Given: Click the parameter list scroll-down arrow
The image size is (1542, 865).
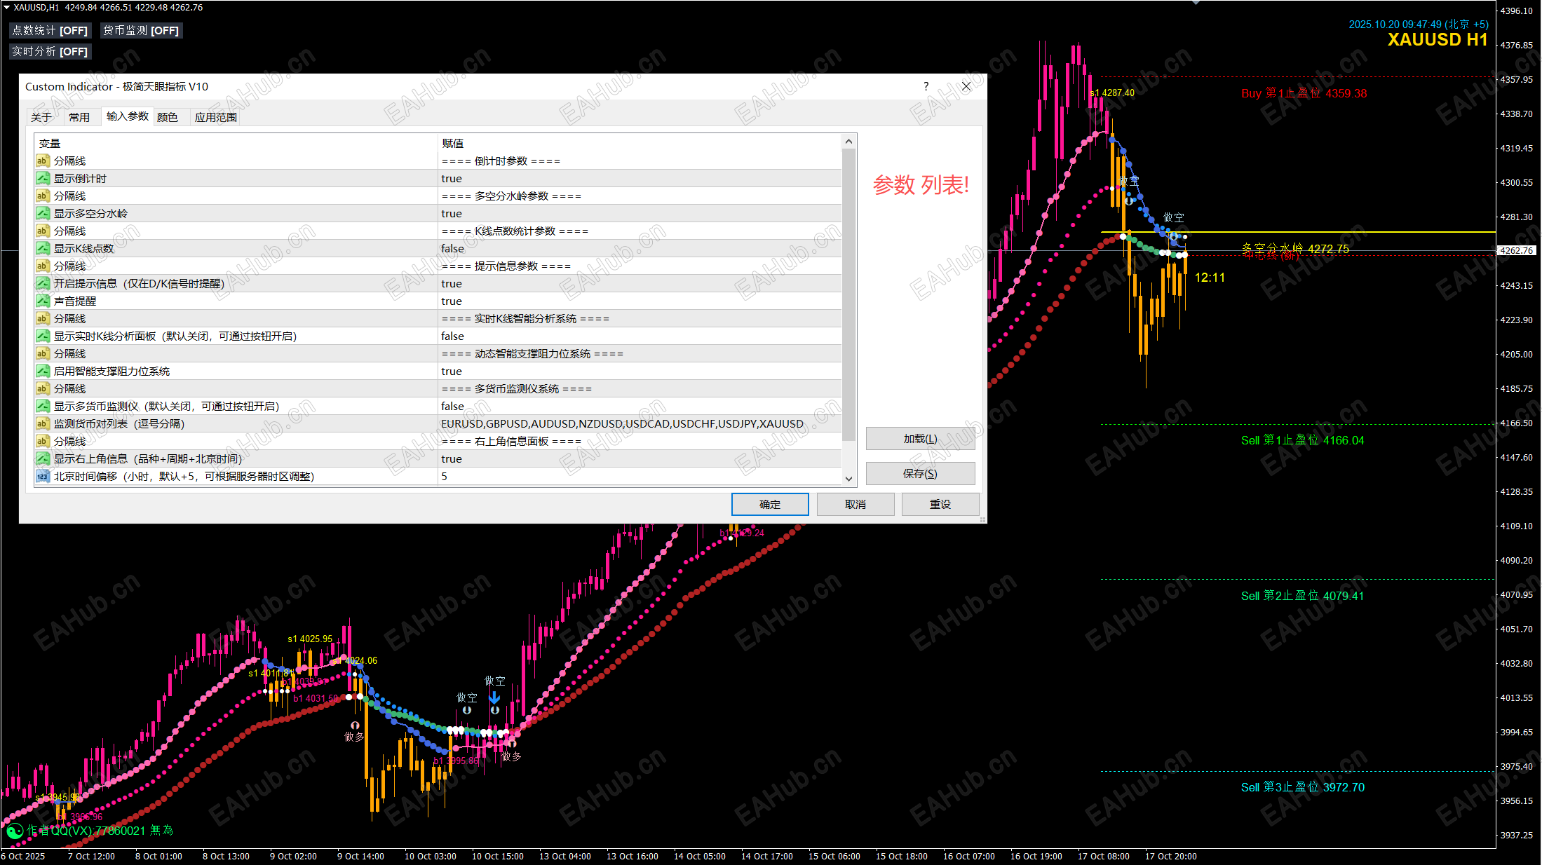Looking at the screenshot, I should coord(848,479).
